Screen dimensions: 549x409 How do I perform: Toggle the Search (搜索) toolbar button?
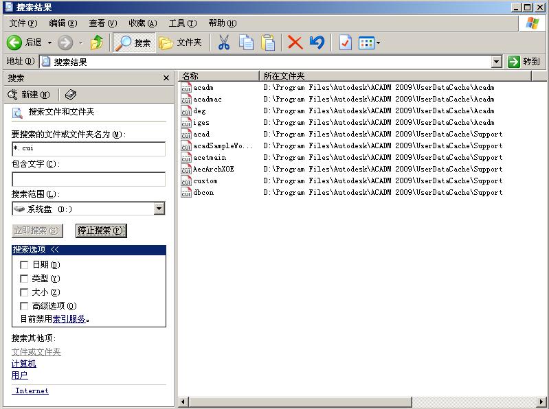134,43
